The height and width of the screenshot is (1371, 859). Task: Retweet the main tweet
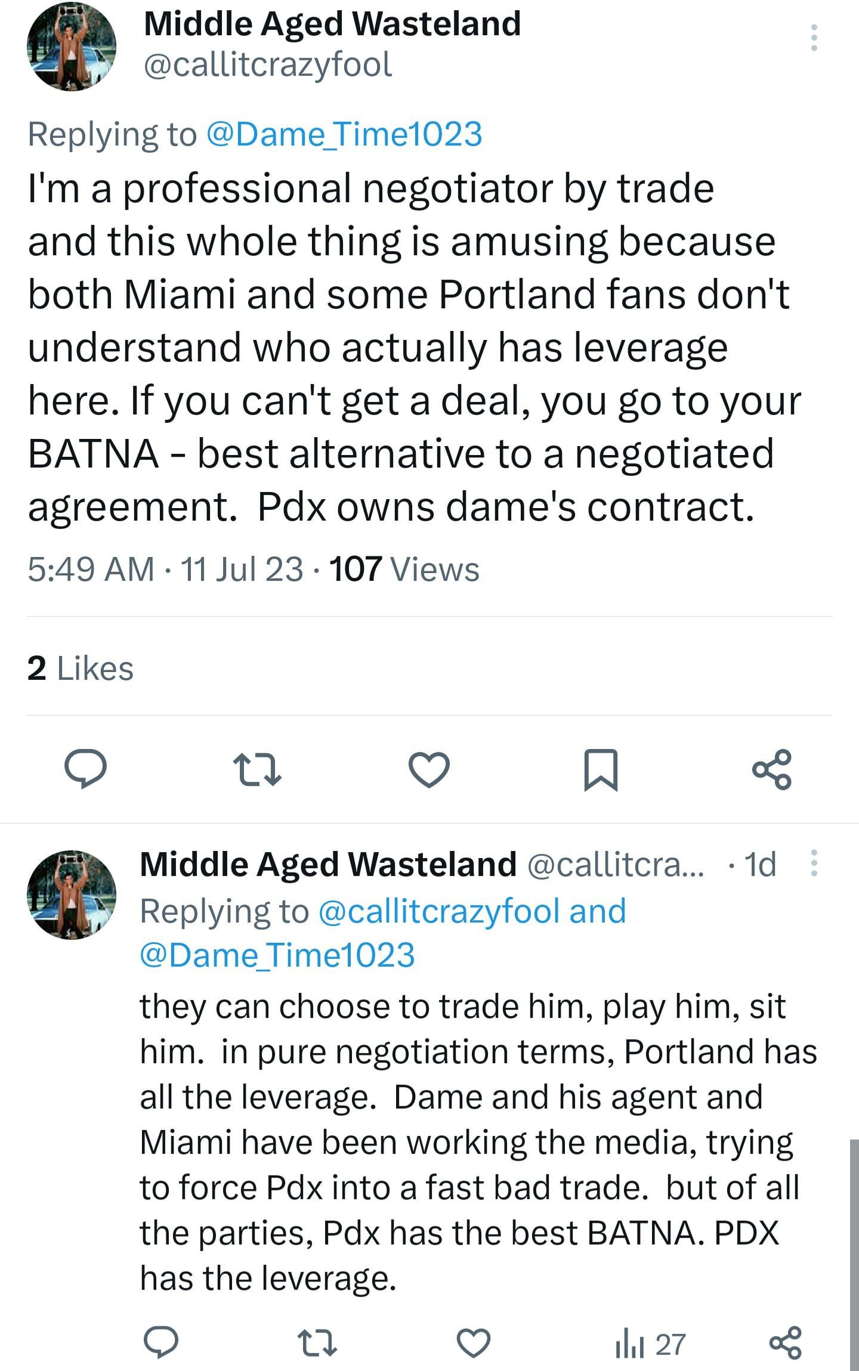pyautogui.click(x=257, y=769)
